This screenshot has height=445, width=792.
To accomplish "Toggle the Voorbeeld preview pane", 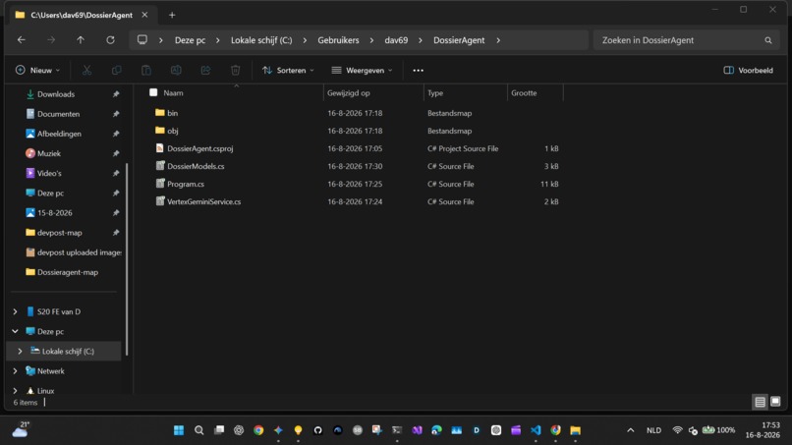I will 748,70.
